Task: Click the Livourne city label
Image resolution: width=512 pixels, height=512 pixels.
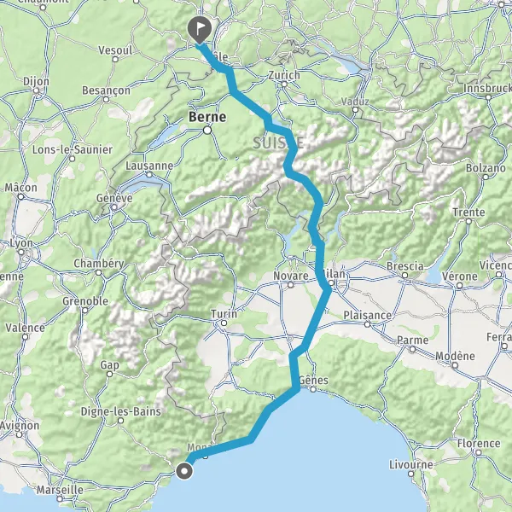Action: click(411, 465)
